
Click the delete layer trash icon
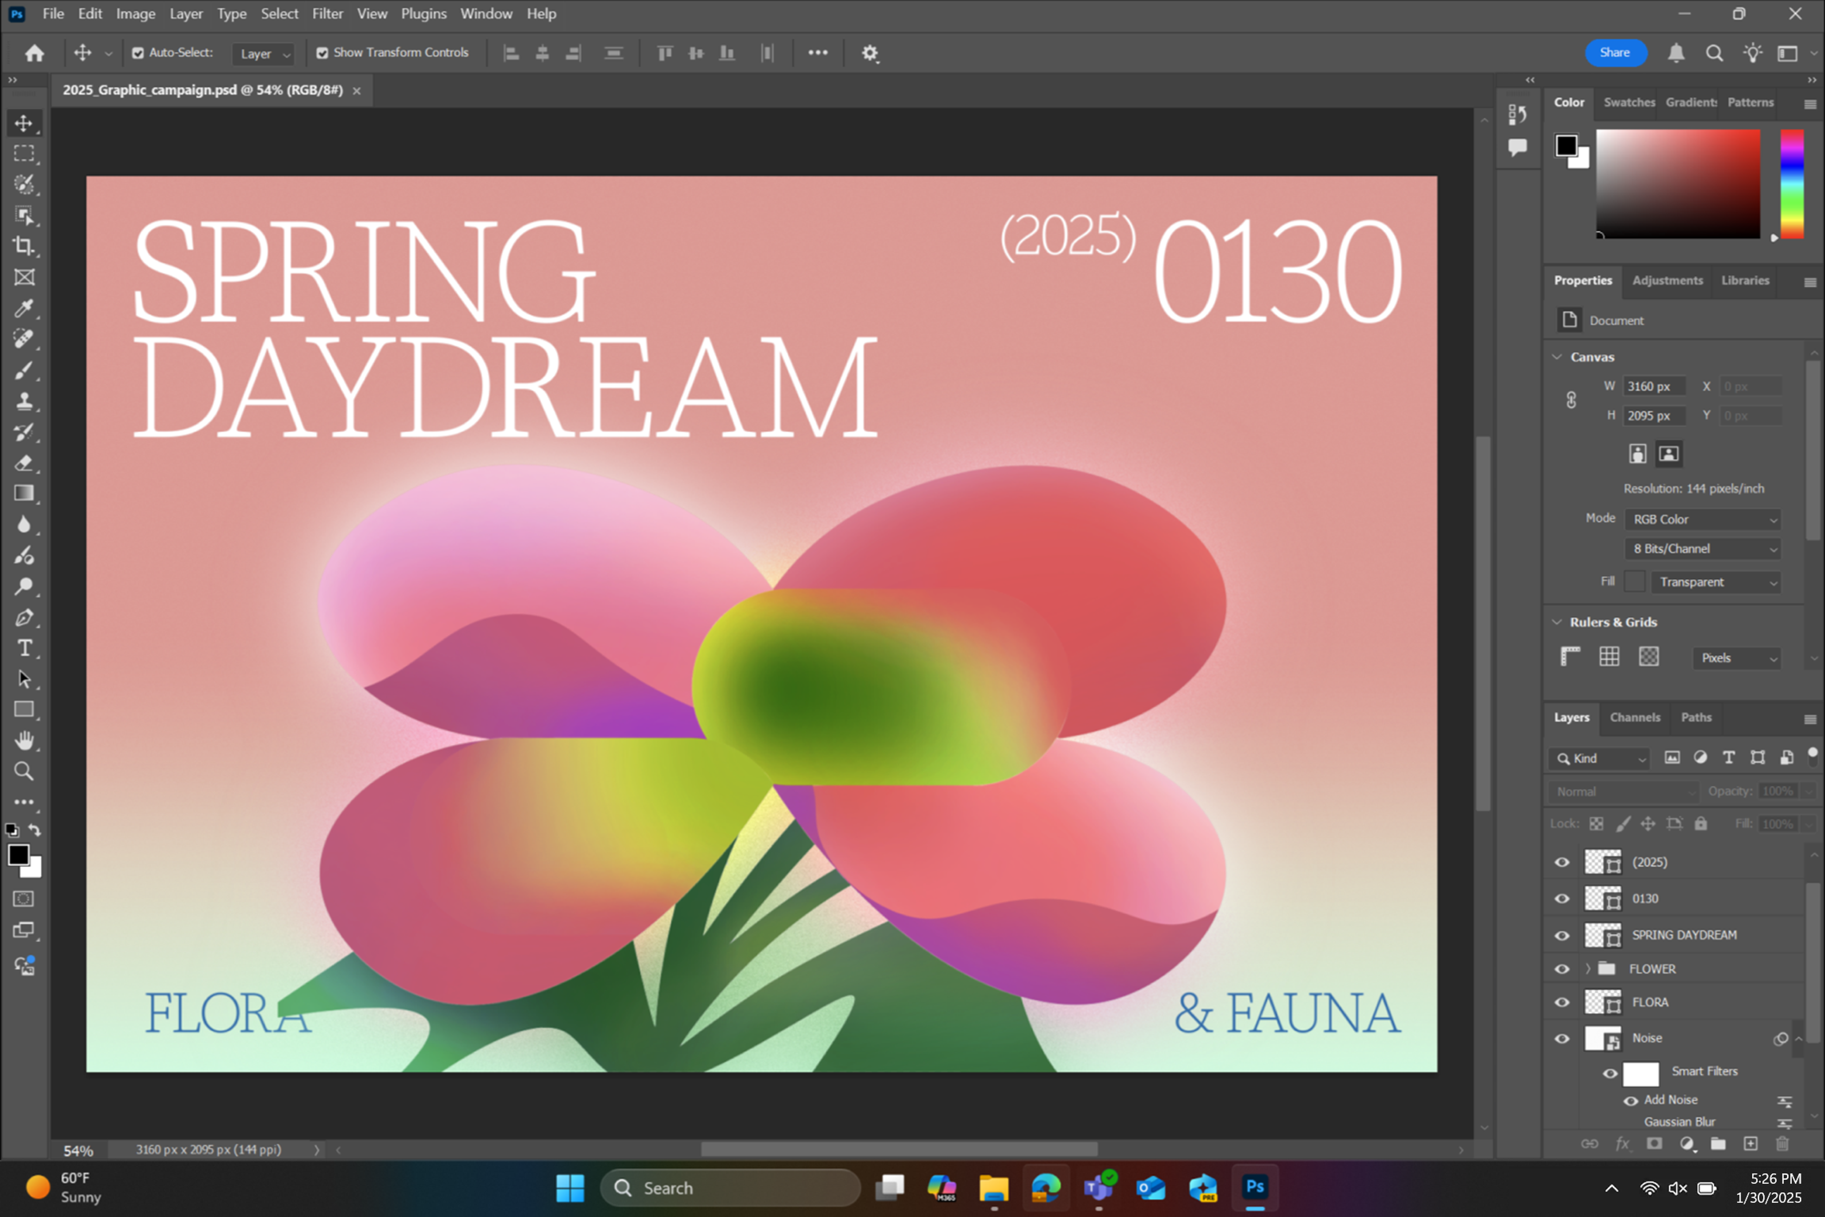(x=1782, y=1143)
